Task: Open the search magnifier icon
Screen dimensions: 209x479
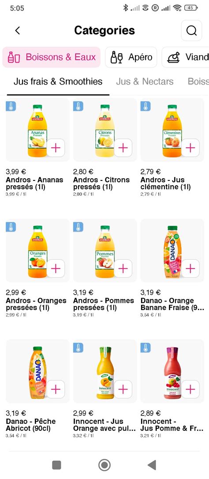Action: click(191, 30)
